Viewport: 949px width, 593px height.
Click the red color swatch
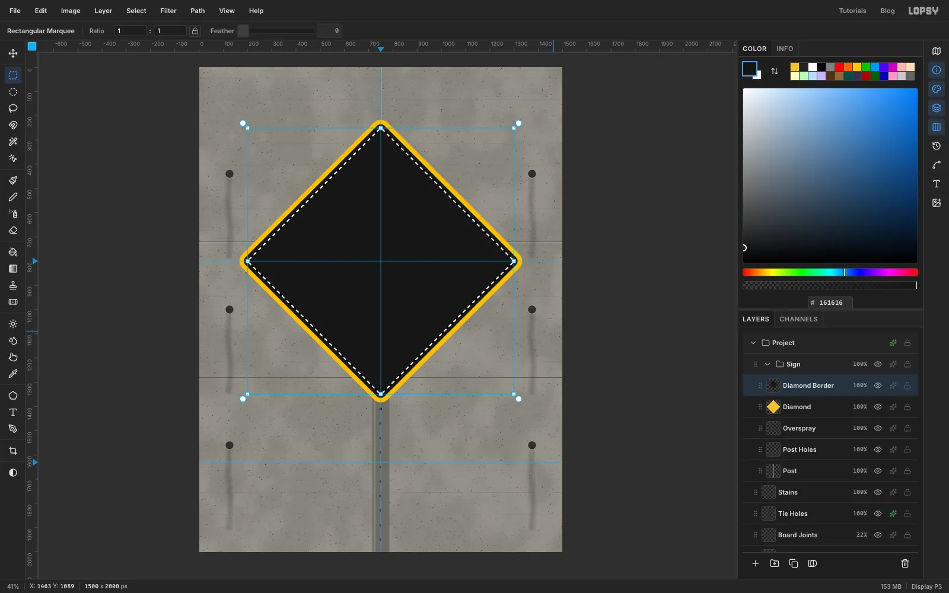click(839, 67)
